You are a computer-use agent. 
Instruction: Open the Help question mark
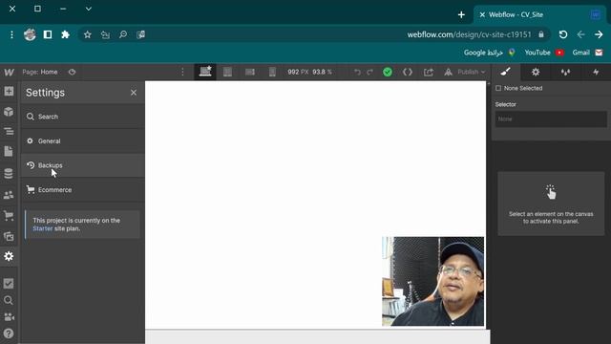coord(9,333)
